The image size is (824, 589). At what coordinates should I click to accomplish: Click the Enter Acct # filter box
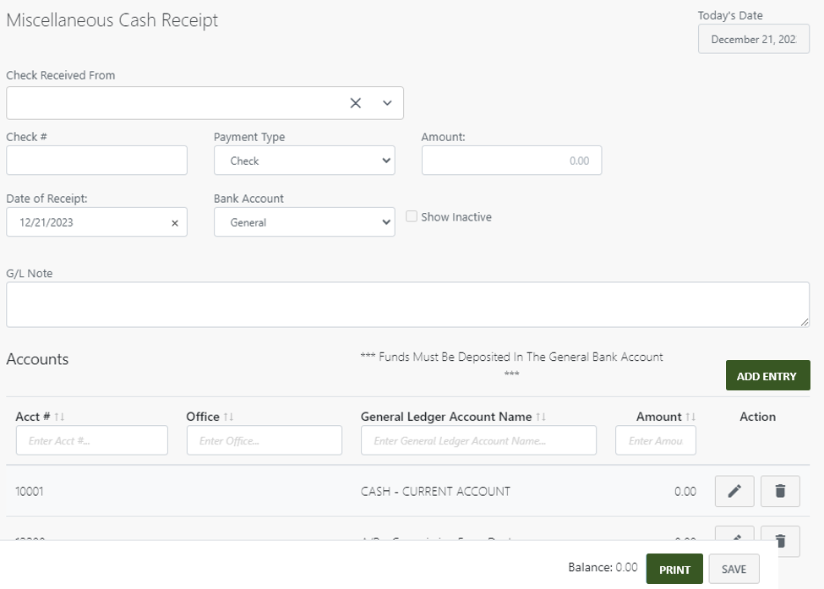[x=91, y=440]
